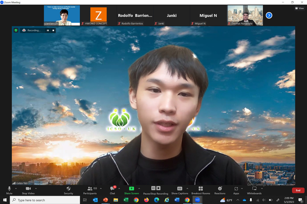
Task: Select the HWOWZ CONCEPT participant tile
Action: (x=99, y=15)
